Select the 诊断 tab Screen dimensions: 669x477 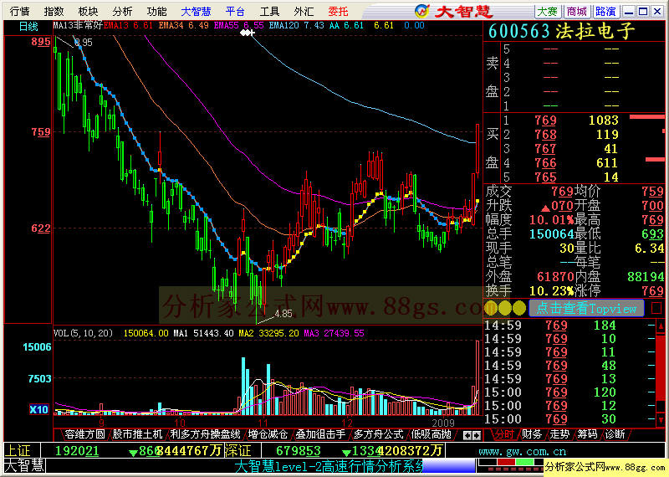615,434
